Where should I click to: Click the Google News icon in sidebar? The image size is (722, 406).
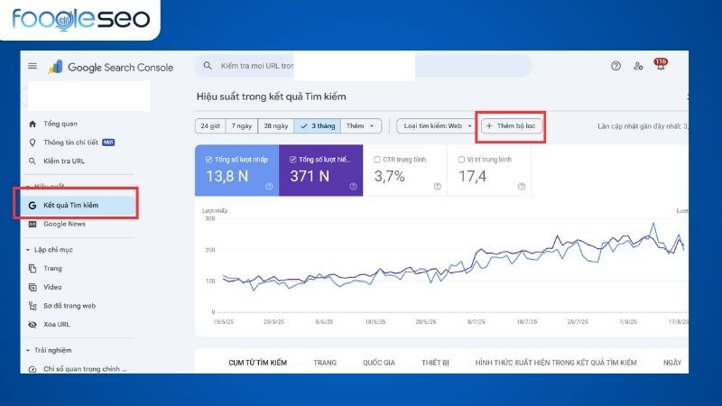[32, 224]
